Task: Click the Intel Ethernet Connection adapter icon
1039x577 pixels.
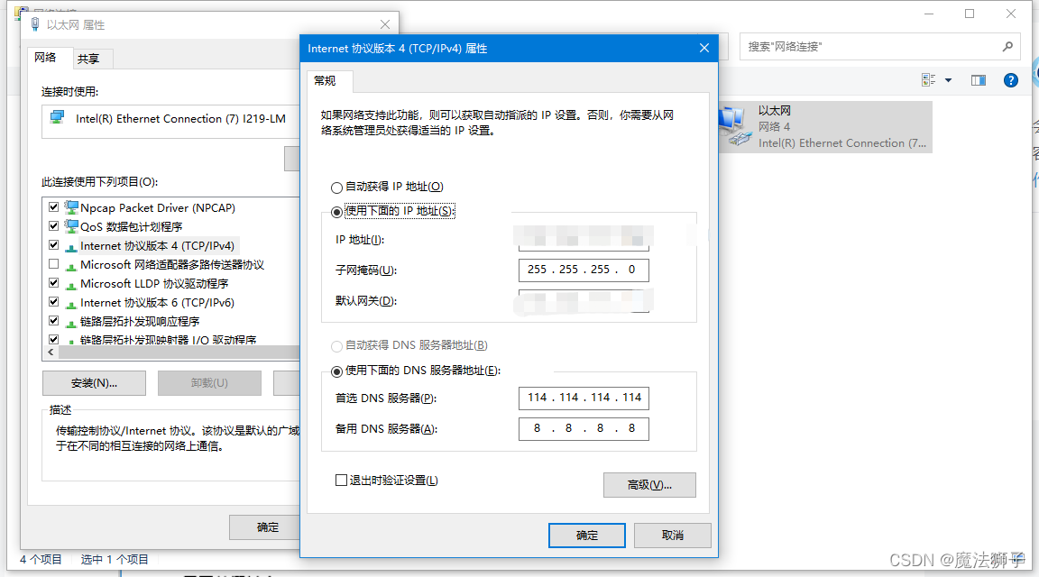Action: tap(55, 118)
